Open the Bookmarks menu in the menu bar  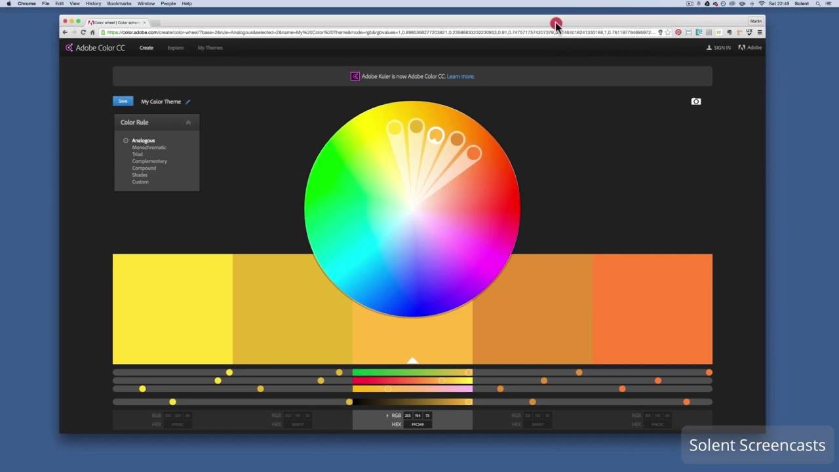[119, 4]
